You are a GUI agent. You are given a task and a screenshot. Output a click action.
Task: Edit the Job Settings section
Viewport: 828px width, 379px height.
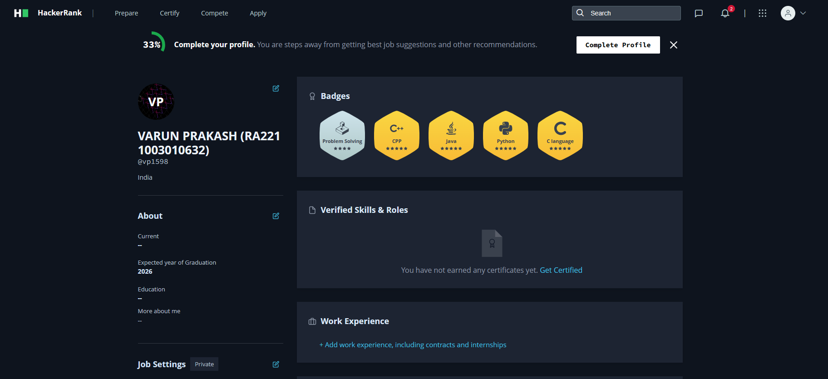point(276,364)
